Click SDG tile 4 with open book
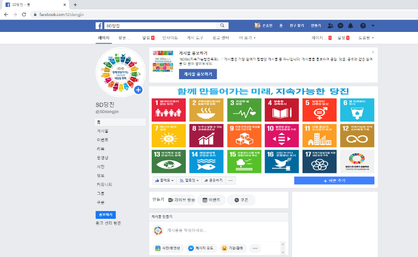 (x=282, y=110)
